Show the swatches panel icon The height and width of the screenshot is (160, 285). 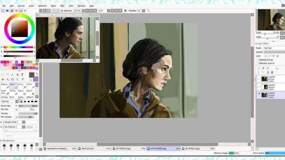pyautogui.click(x=20, y=11)
